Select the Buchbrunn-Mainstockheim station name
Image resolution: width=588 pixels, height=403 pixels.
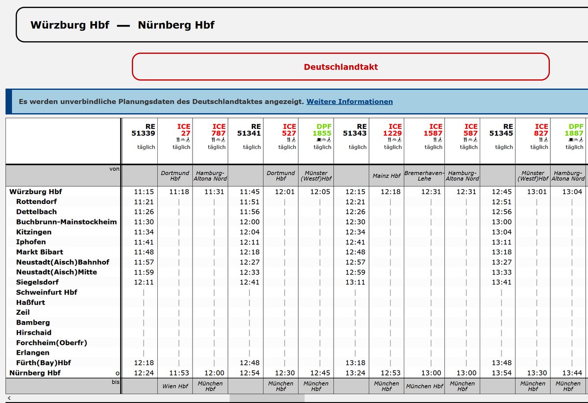tap(67, 222)
